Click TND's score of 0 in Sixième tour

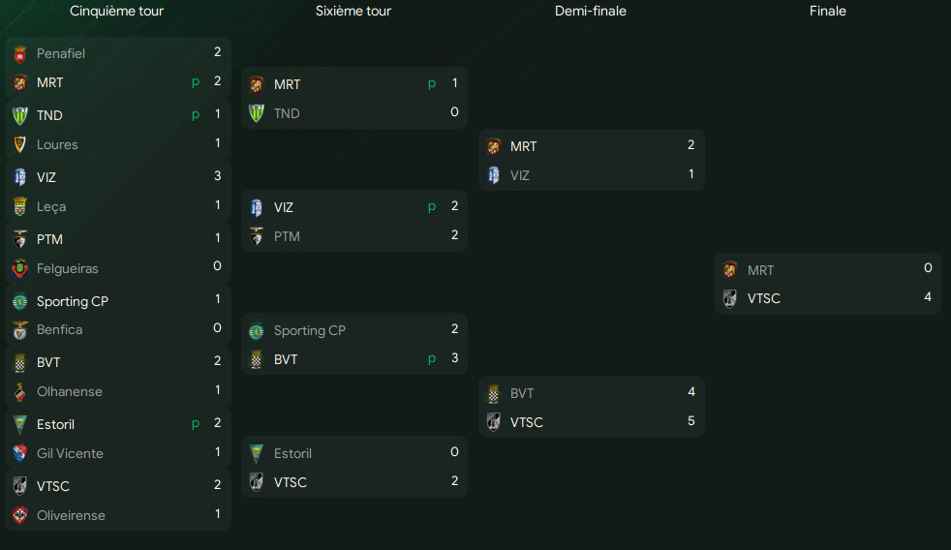[454, 112]
